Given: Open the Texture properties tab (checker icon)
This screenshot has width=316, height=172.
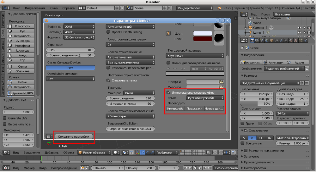Looking at the screenshot, I should 296,41.
